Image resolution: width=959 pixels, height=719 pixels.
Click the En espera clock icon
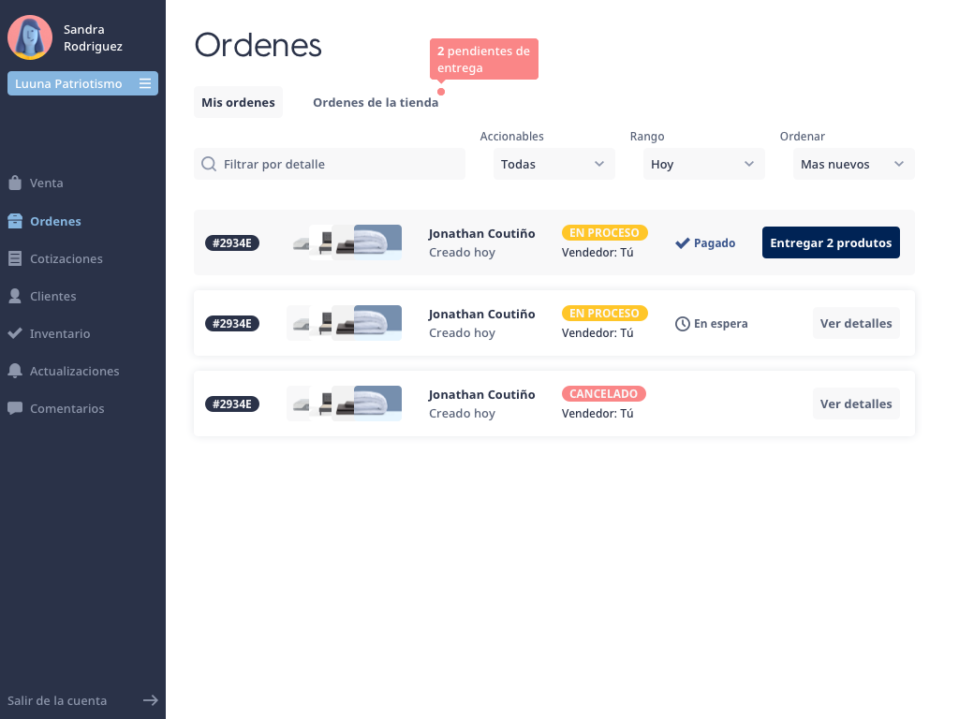683,323
